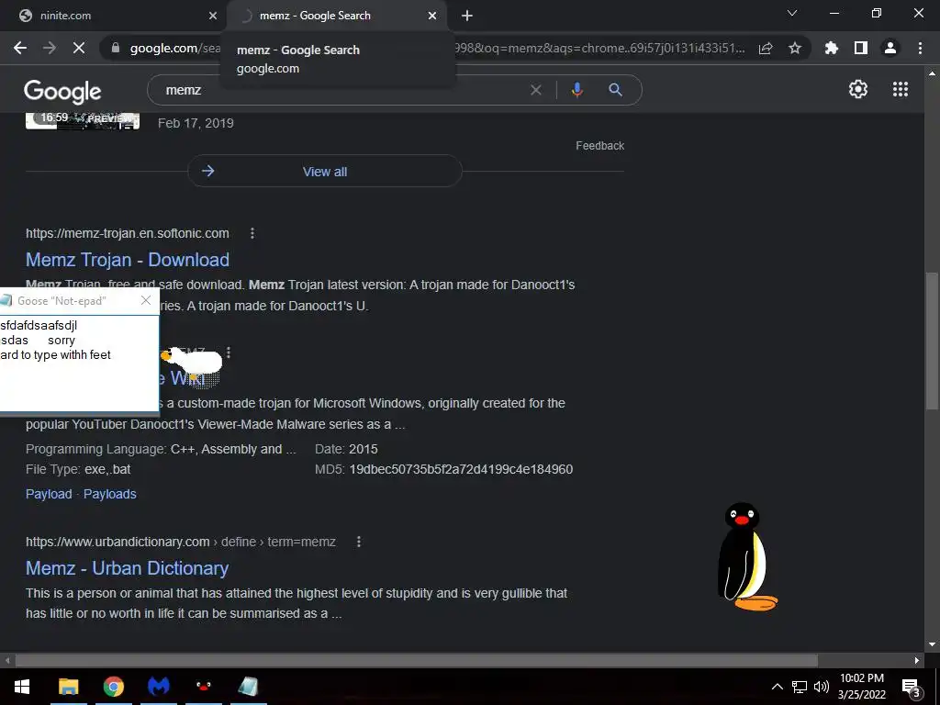Click the penguin app taskbar icon

click(203, 687)
